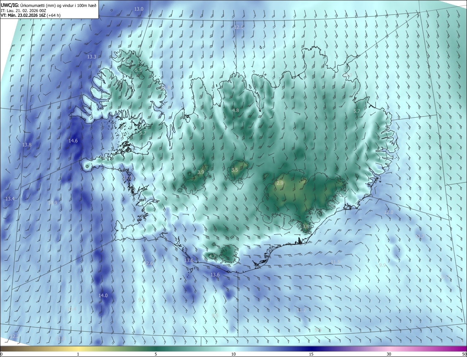This screenshot has width=467, height=357.
Task: Click the 14.0 value label on the map
Action: pos(103,295)
